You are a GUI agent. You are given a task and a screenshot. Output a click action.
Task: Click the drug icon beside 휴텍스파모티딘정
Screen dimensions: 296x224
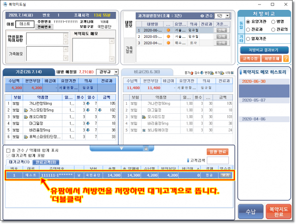26,137
